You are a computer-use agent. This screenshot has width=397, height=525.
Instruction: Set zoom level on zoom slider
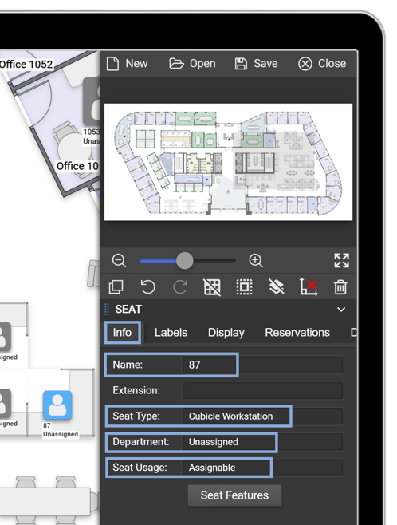click(187, 260)
